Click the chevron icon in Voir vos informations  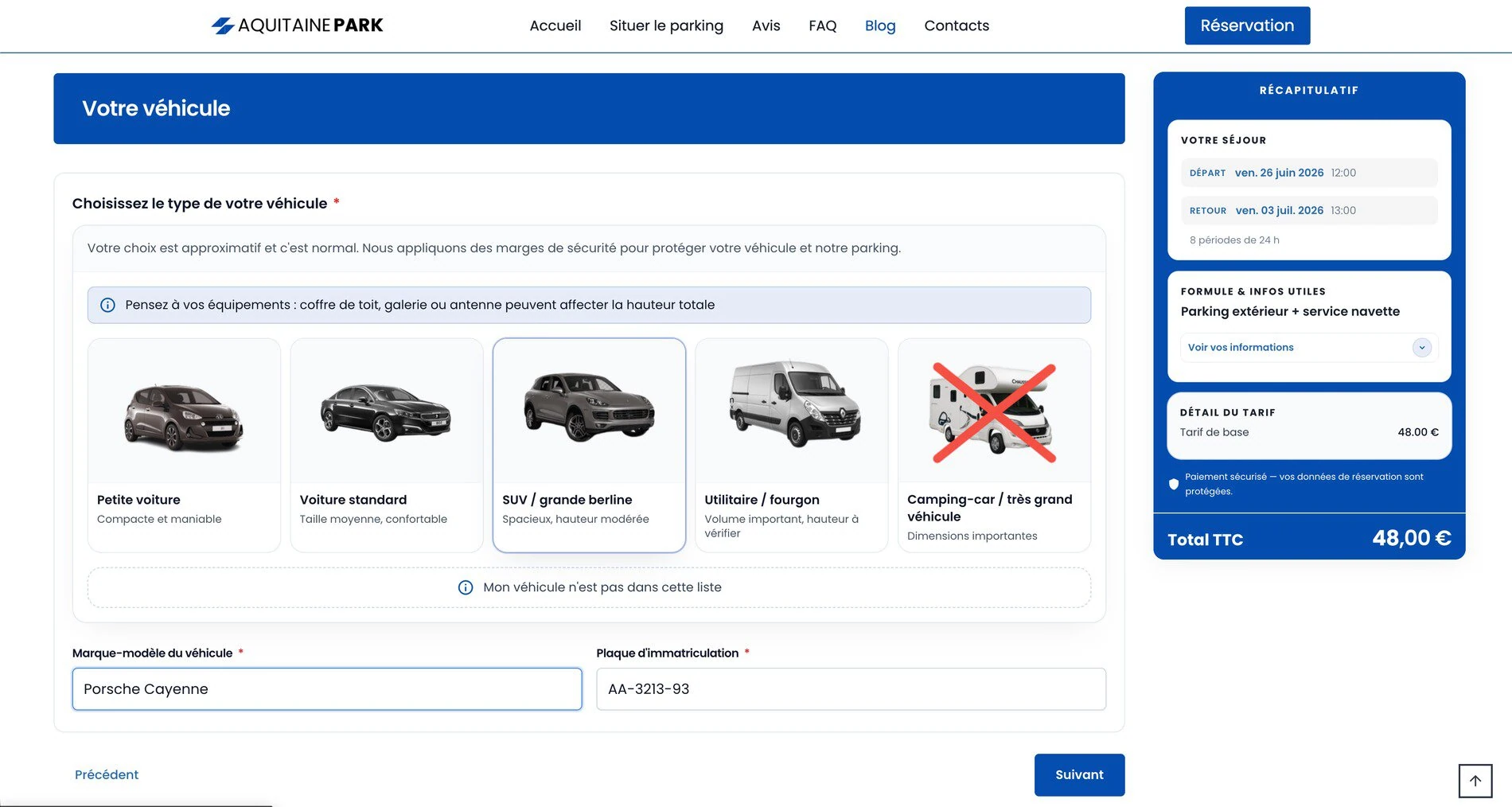pos(1421,348)
